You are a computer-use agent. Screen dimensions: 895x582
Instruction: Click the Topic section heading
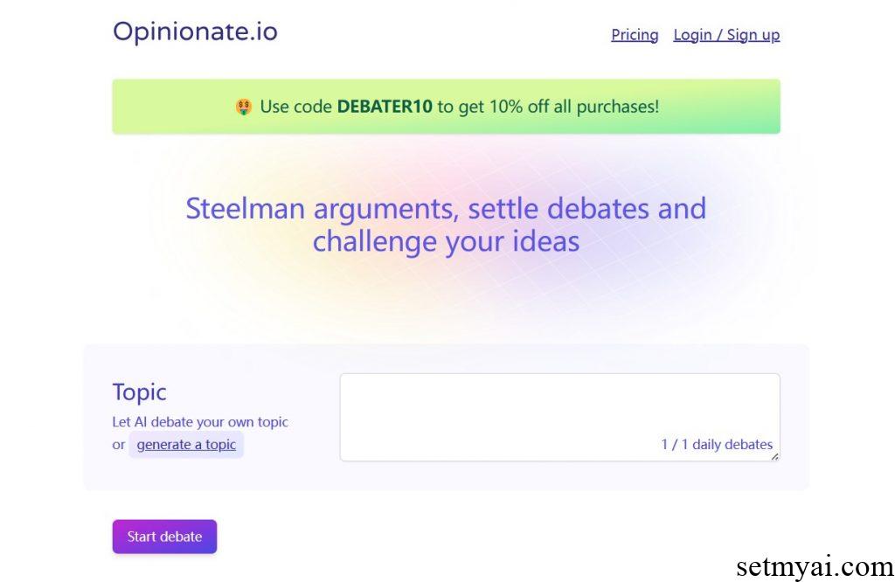click(139, 392)
